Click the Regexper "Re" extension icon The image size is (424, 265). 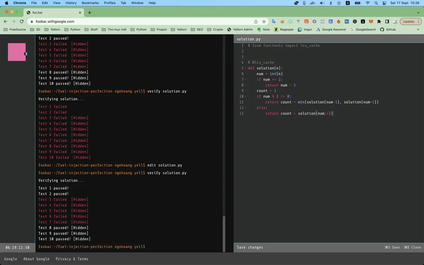[x=347, y=21]
